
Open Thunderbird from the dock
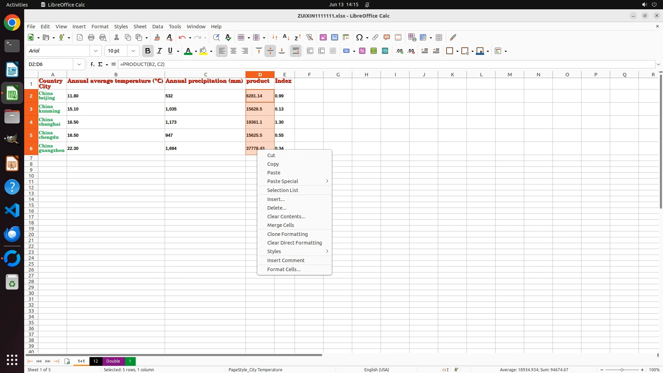point(12,235)
